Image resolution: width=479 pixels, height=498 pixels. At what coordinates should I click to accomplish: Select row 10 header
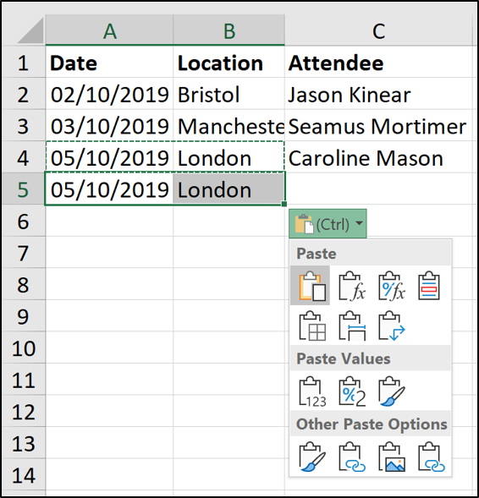point(23,348)
